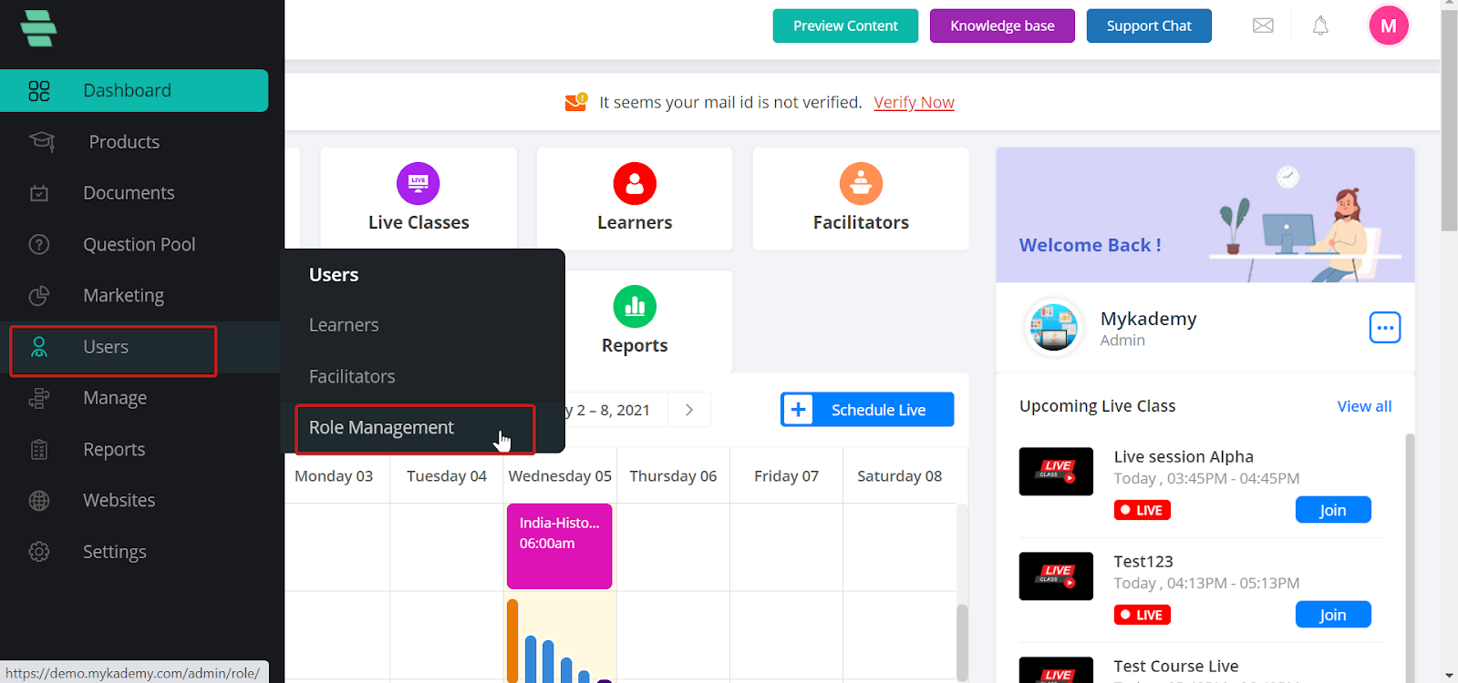
Task: Click the LIVE badge under Live session Alpha
Action: pos(1142,510)
